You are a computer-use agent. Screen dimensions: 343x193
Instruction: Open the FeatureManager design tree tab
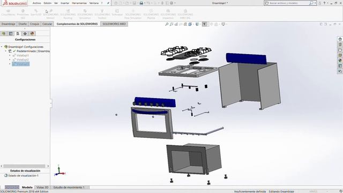pyautogui.click(x=4, y=33)
